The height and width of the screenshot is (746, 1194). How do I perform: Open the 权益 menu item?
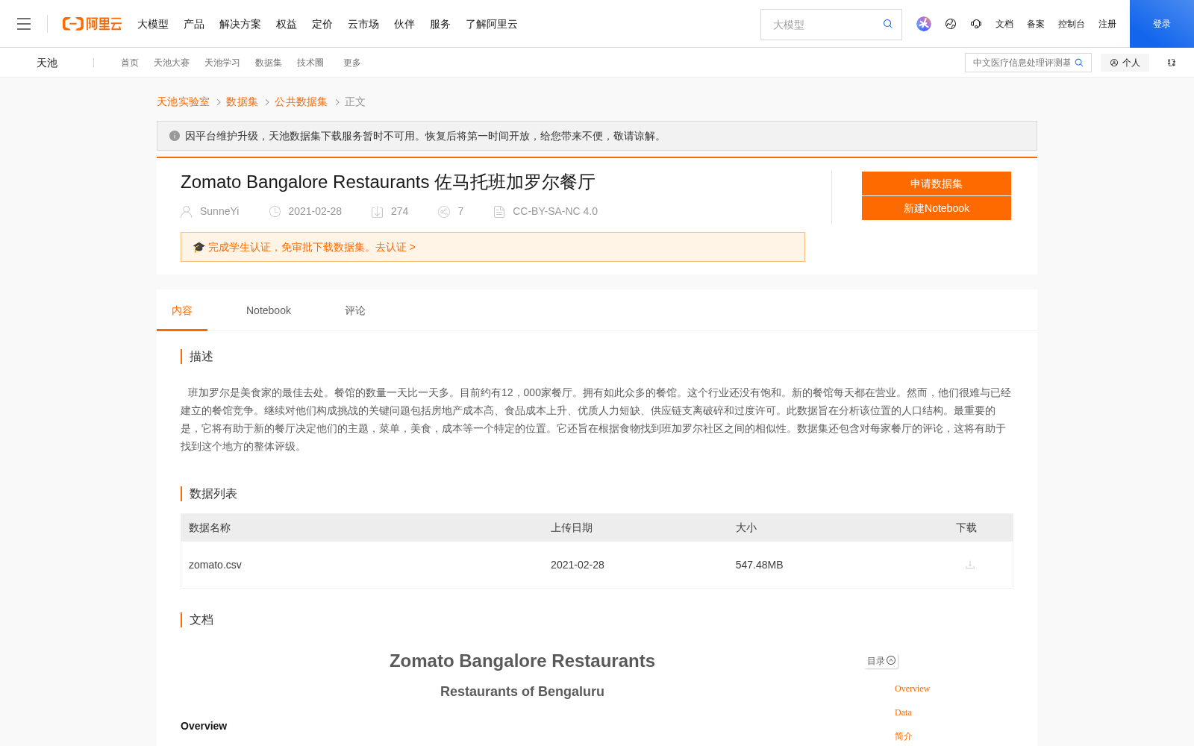pos(287,24)
